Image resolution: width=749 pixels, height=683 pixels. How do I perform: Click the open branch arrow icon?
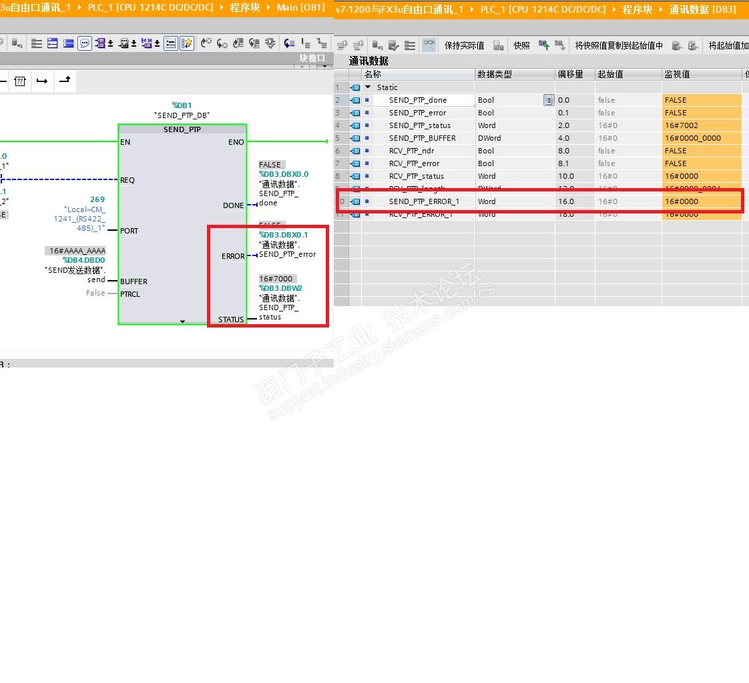[x=42, y=81]
